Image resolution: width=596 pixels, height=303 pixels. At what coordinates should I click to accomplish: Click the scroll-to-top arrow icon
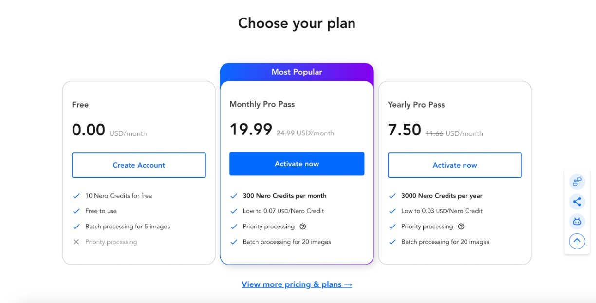coord(577,241)
